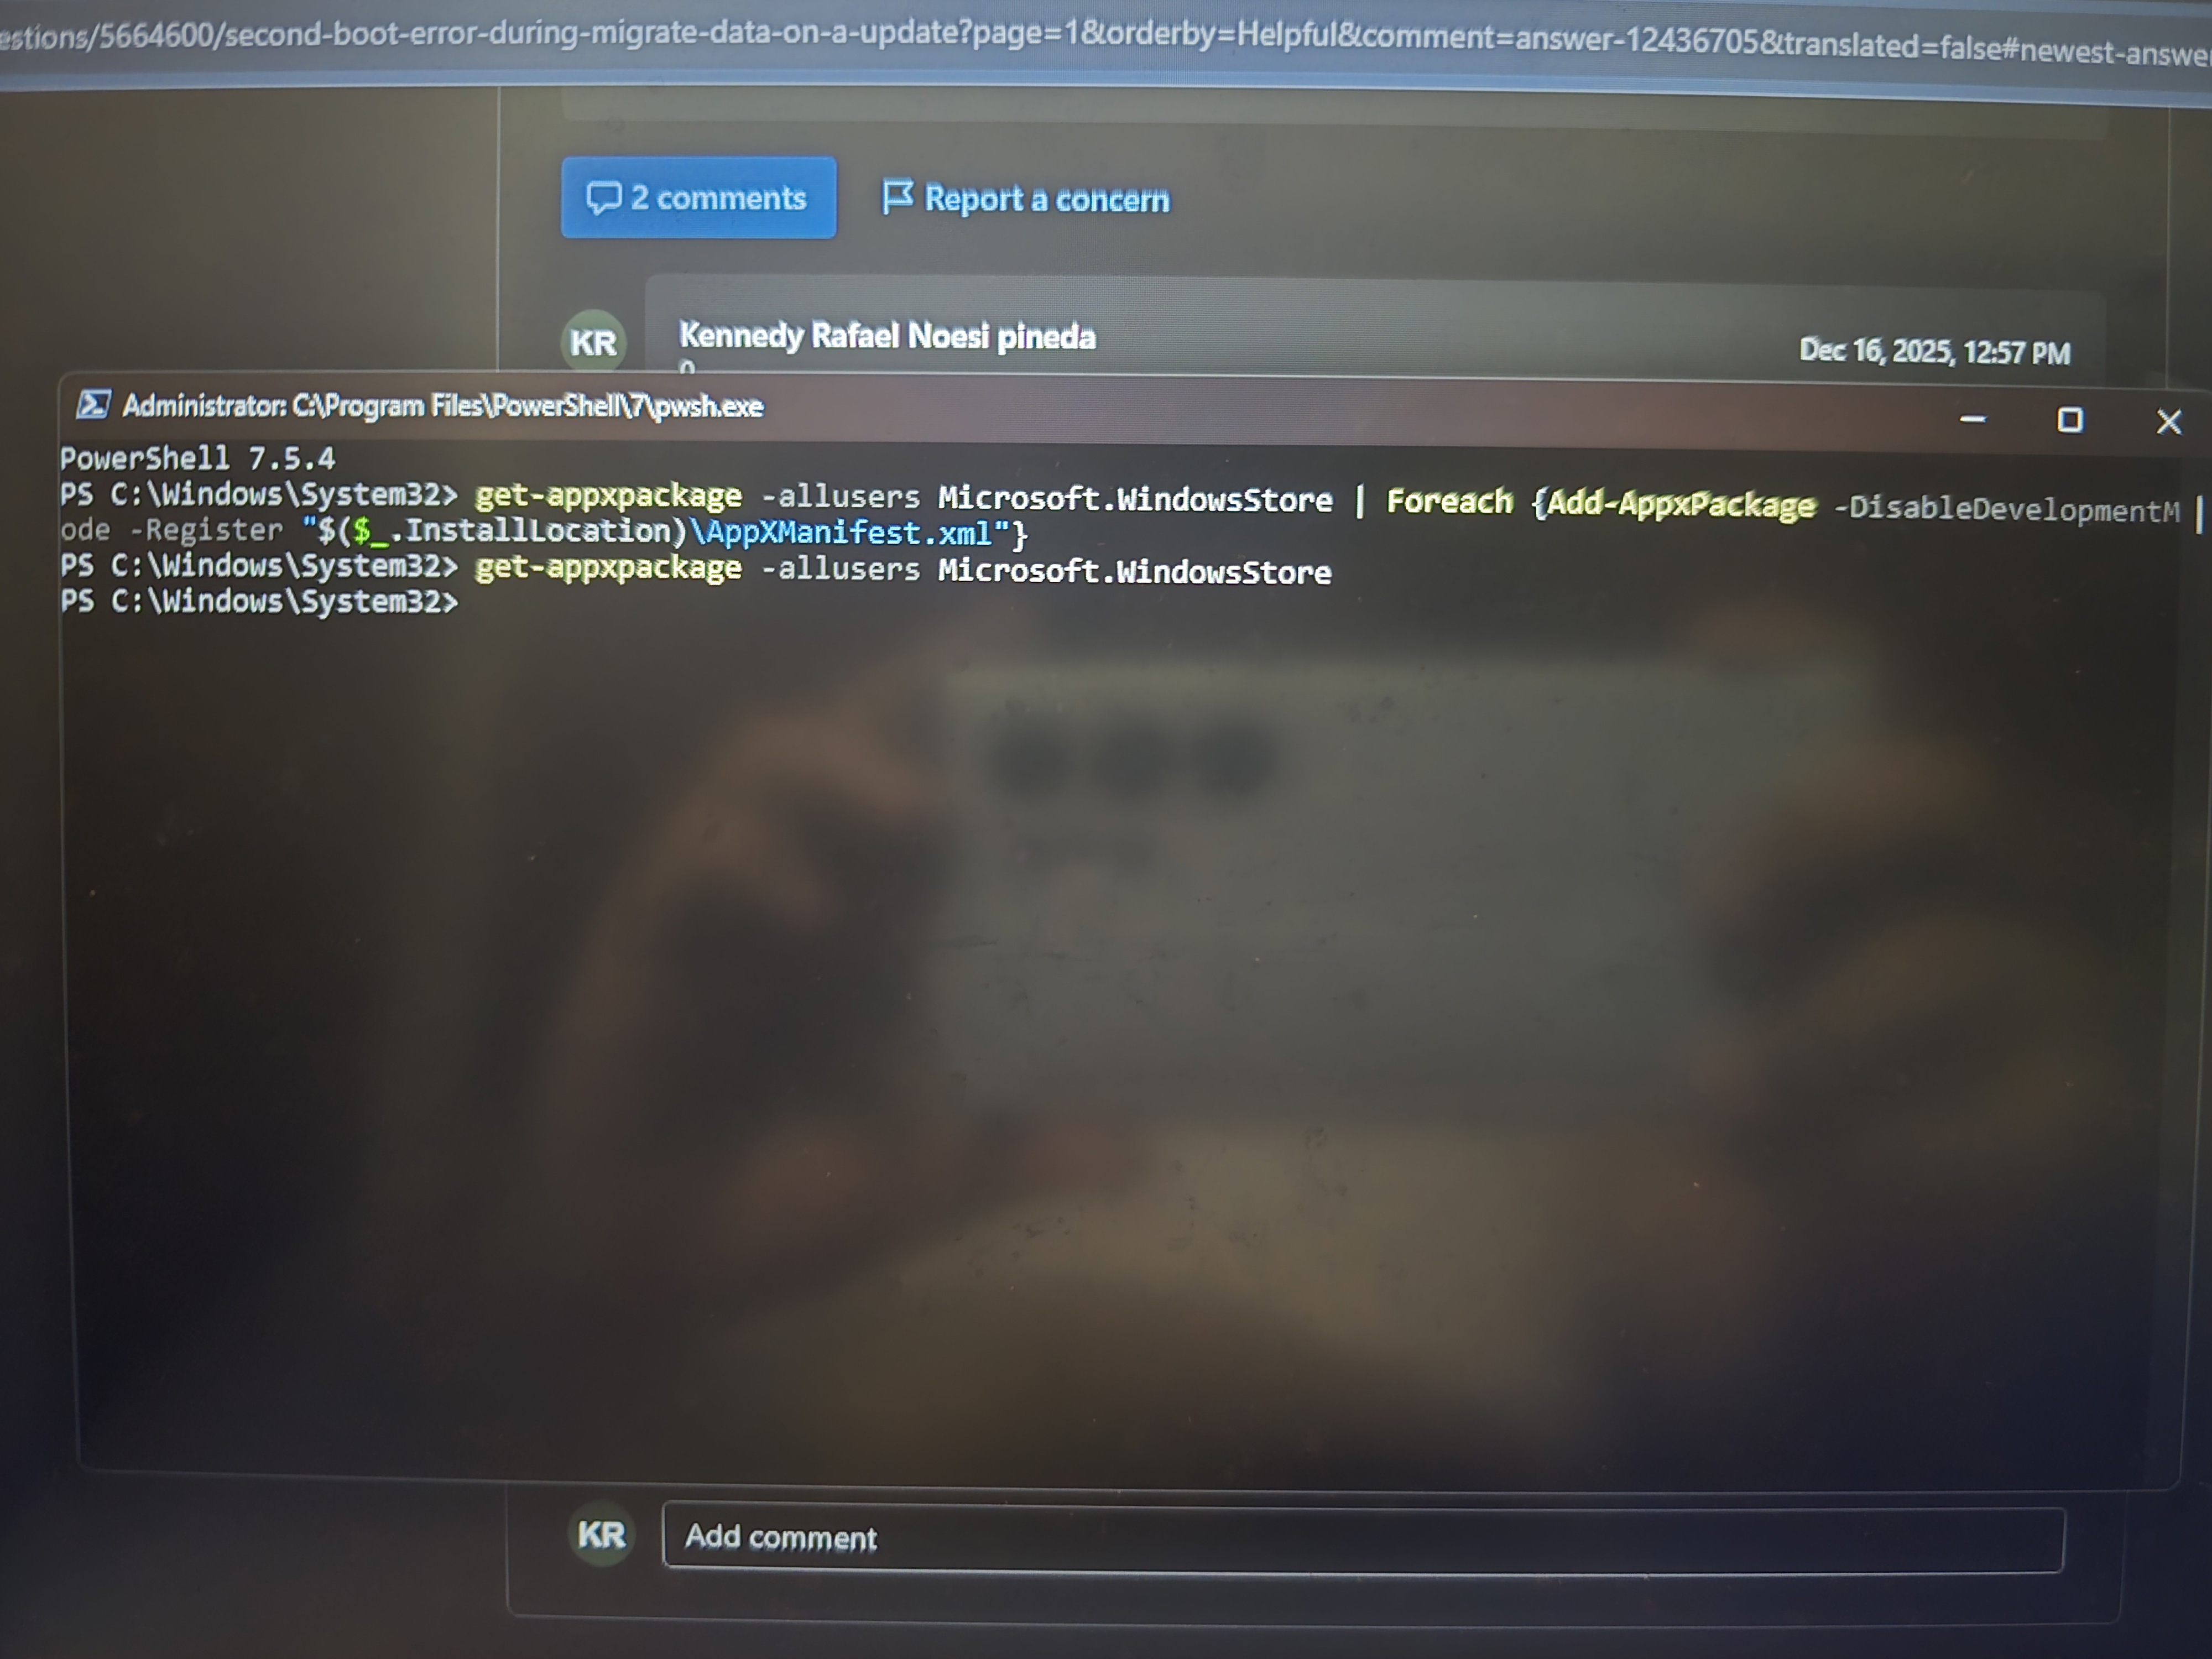The width and height of the screenshot is (2212, 1659).
Task: Click the flag icon beside Report a concern
Action: pyautogui.click(x=897, y=196)
